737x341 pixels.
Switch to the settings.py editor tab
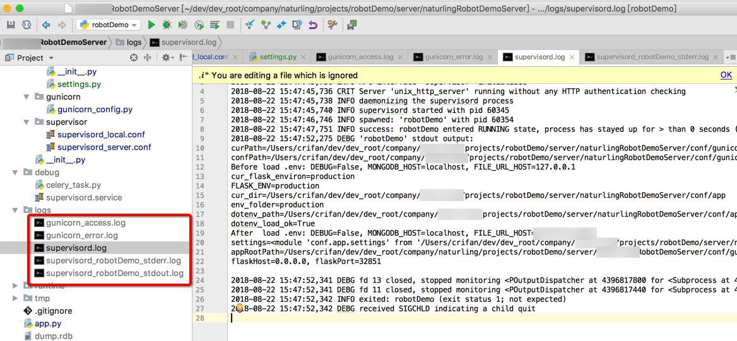point(277,57)
